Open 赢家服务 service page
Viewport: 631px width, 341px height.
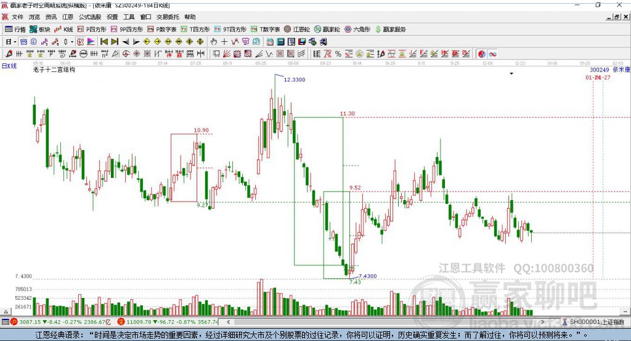click(x=391, y=30)
